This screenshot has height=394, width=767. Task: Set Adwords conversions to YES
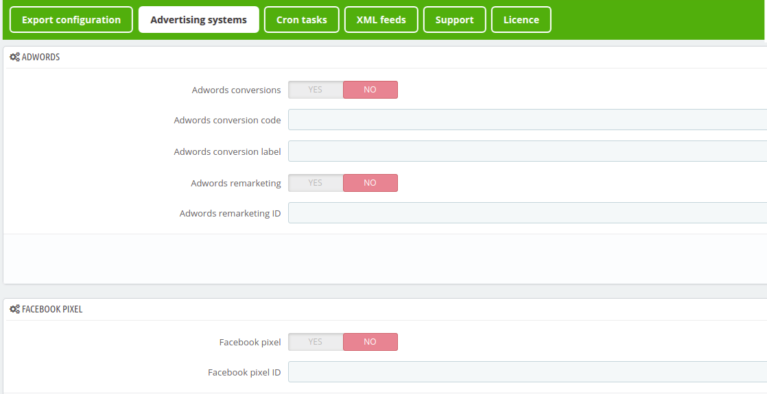(x=316, y=90)
